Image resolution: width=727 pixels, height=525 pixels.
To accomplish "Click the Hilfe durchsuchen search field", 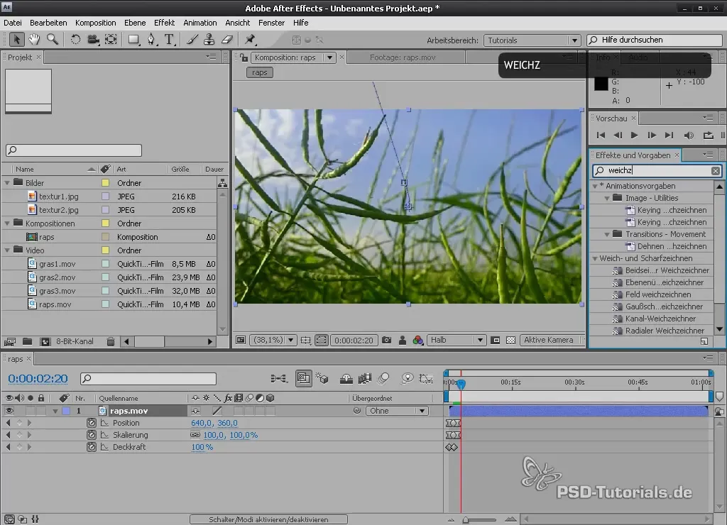I will [x=655, y=40].
